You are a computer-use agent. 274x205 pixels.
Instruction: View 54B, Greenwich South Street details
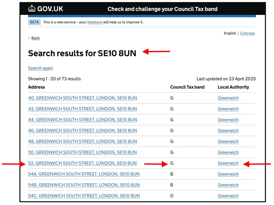(84, 185)
